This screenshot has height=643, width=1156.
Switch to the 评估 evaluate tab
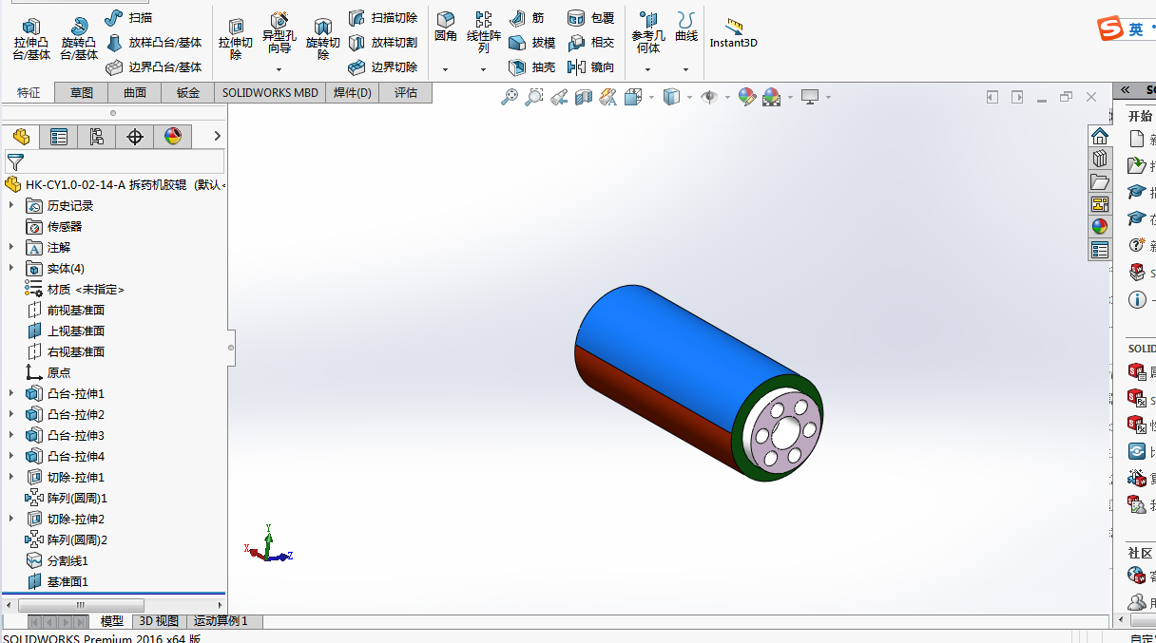click(x=405, y=92)
